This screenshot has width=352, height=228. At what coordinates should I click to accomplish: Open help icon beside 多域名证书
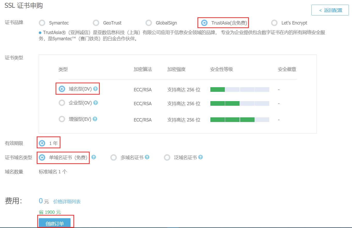click(147, 157)
